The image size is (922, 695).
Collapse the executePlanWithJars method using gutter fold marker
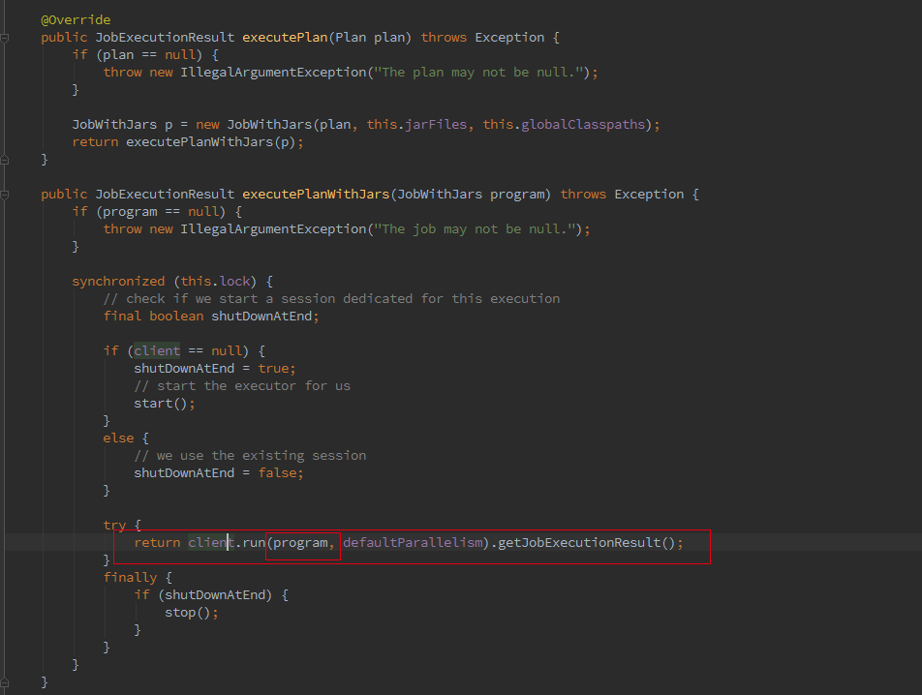[x=4, y=196]
